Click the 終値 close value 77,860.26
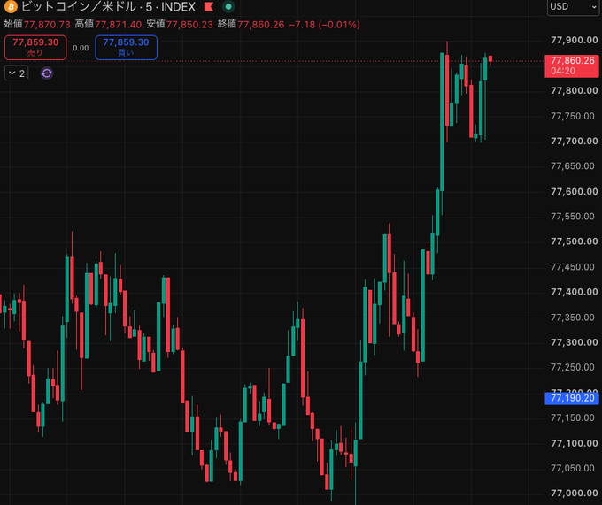 coord(261,25)
